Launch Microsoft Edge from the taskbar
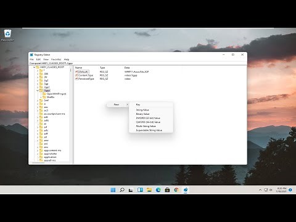This screenshot has width=296, height=222. coord(158,190)
